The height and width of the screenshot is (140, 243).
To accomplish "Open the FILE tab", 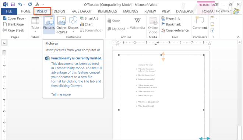I will pos(9,11).
